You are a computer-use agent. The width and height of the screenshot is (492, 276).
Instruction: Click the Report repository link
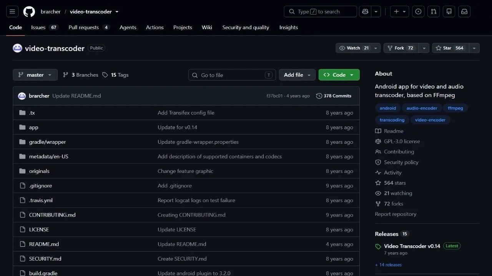coord(396,214)
